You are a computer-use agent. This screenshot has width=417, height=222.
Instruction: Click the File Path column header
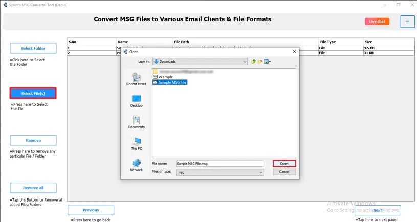pos(245,42)
